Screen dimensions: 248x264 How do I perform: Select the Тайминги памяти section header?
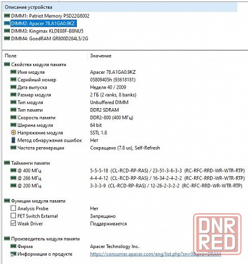[x=30, y=163]
